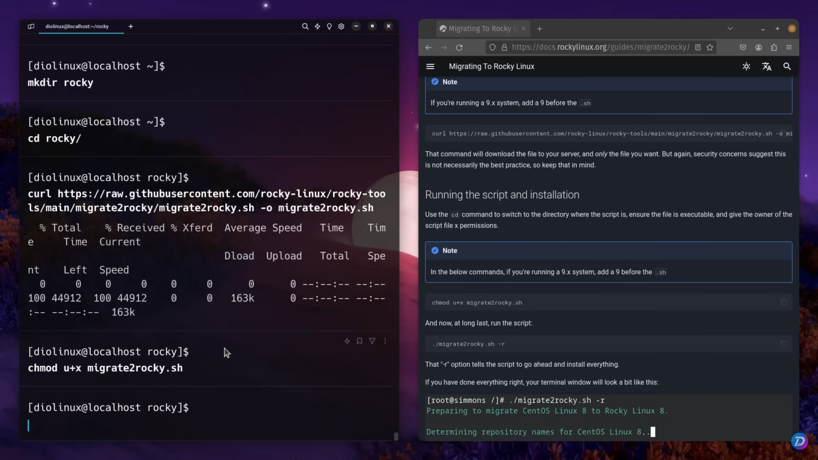Go forward in the browser
The width and height of the screenshot is (818, 460).
click(444, 47)
